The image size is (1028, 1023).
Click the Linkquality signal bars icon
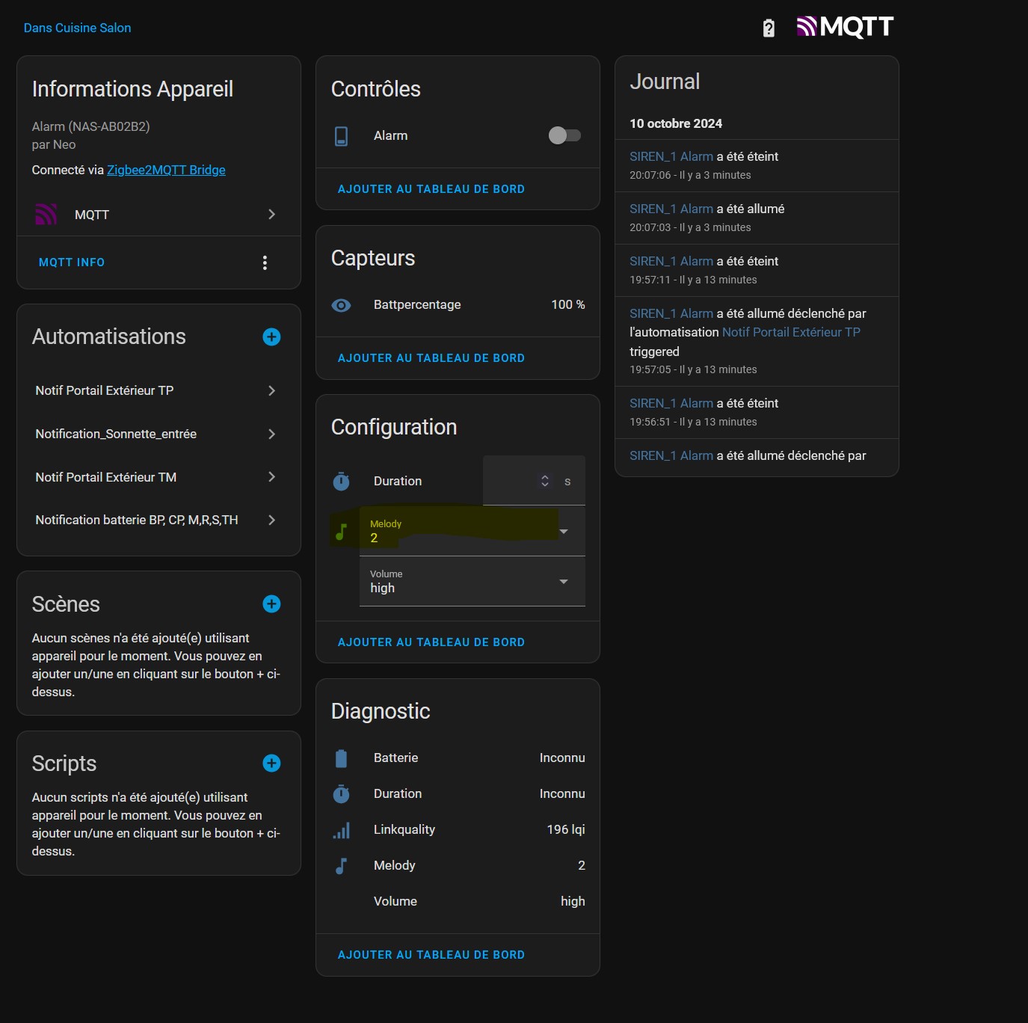click(341, 830)
